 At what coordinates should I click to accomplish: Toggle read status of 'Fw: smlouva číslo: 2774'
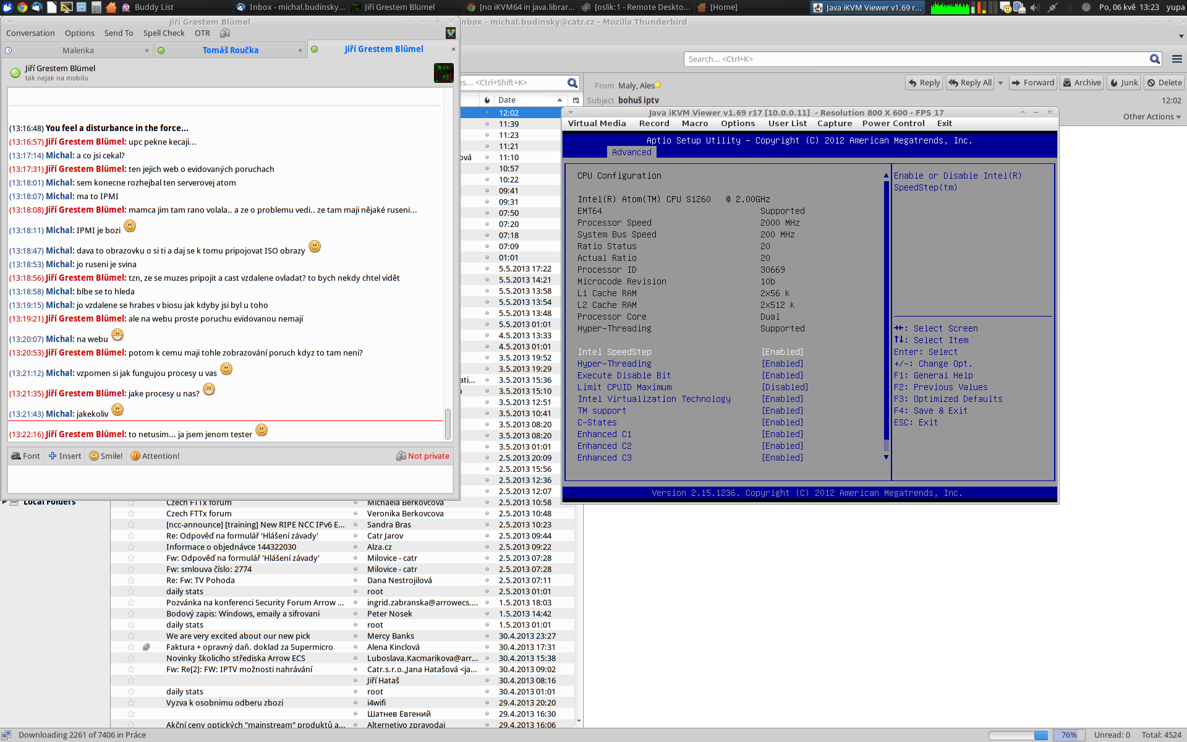coord(355,569)
